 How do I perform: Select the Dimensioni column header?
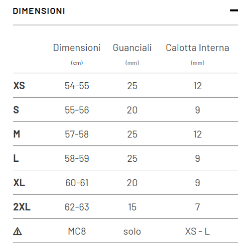click(77, 48)
